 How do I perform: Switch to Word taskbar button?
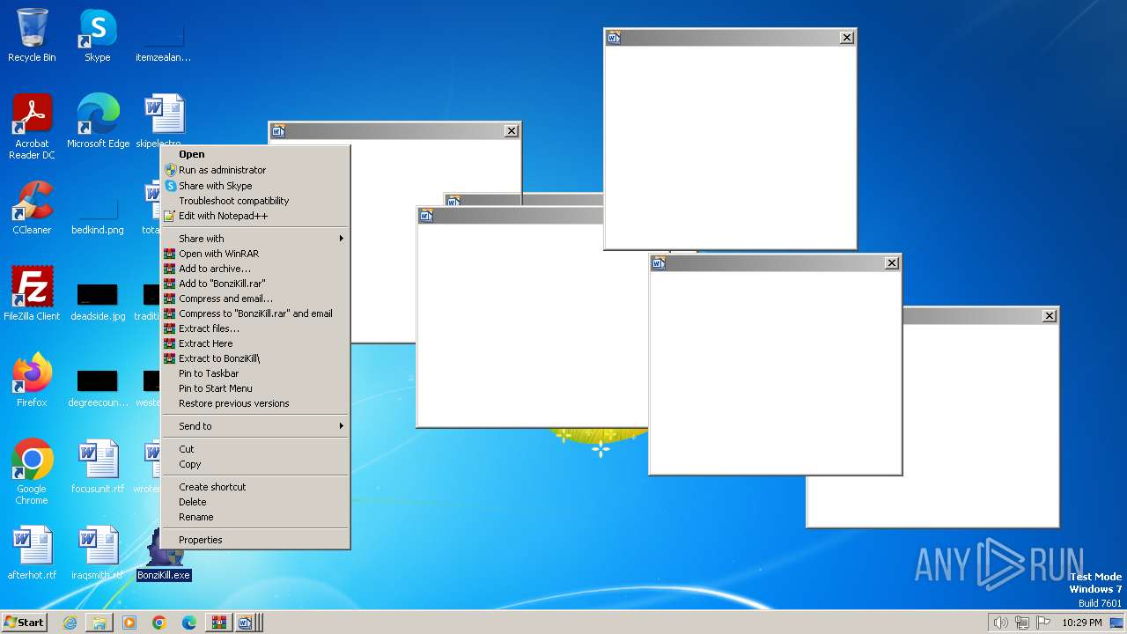click(x=246, y=623)
